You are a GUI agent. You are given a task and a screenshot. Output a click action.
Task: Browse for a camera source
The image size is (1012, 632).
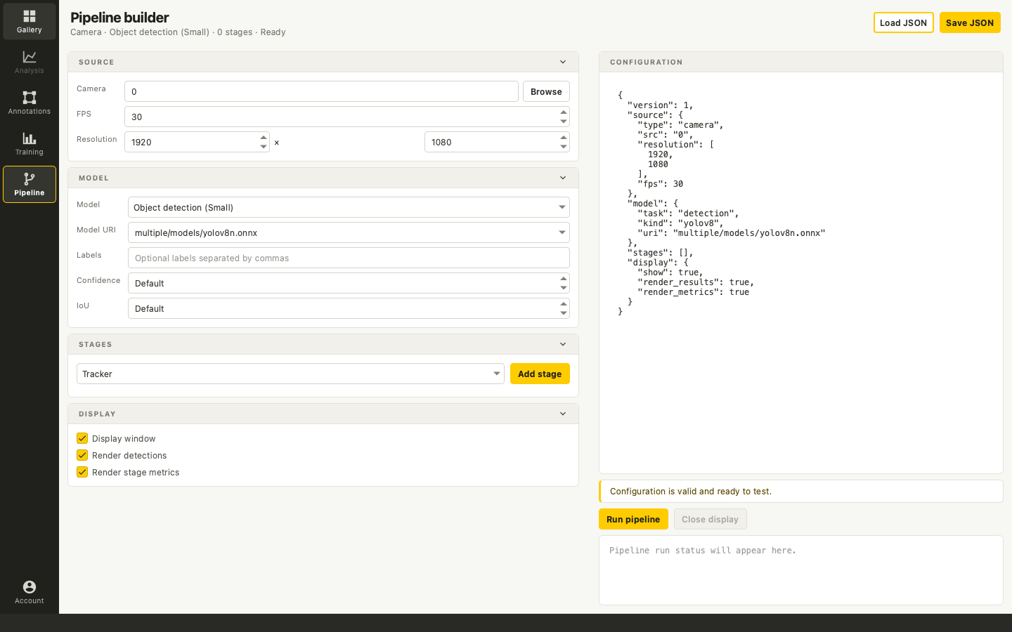[x=546, y=91]
